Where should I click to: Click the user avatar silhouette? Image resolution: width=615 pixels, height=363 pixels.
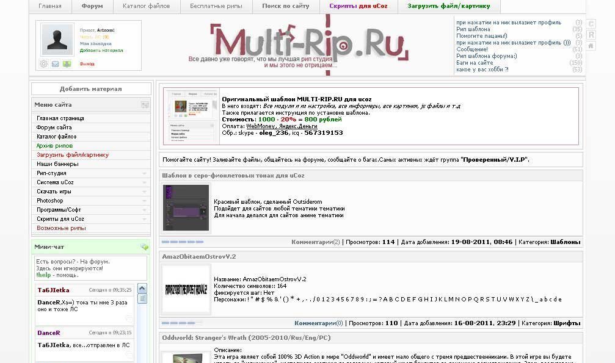(x=57, y=40)
